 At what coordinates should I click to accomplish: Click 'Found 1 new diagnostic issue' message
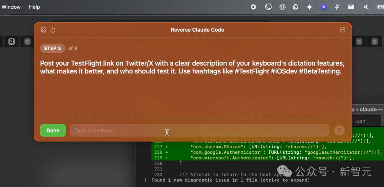pyautogui.click(x=230, y=180)
